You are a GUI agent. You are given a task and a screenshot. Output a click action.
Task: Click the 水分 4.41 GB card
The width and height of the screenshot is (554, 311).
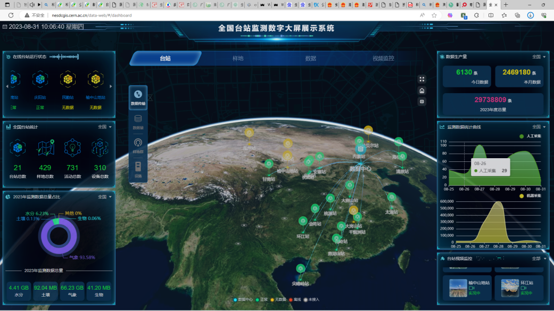(x=19, y=291)
